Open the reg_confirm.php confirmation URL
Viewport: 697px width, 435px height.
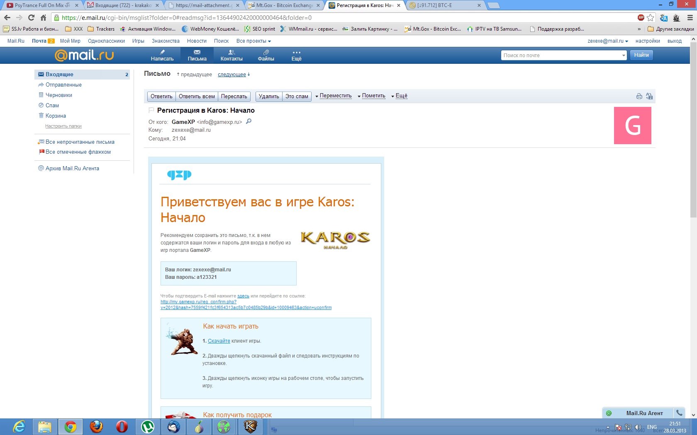(246, 305)
